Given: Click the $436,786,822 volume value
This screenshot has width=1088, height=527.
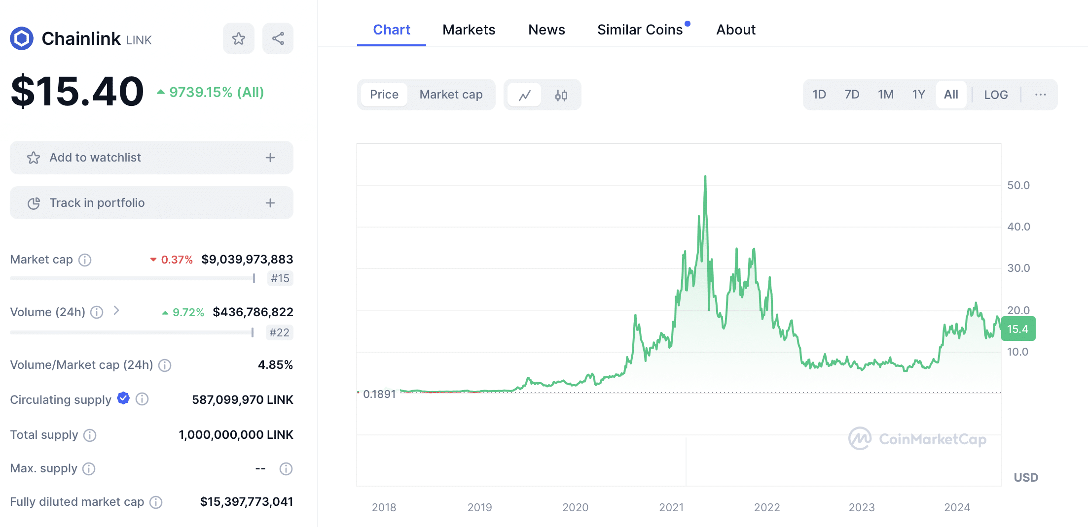Looking at the screenshot, I should click(253, 312).
